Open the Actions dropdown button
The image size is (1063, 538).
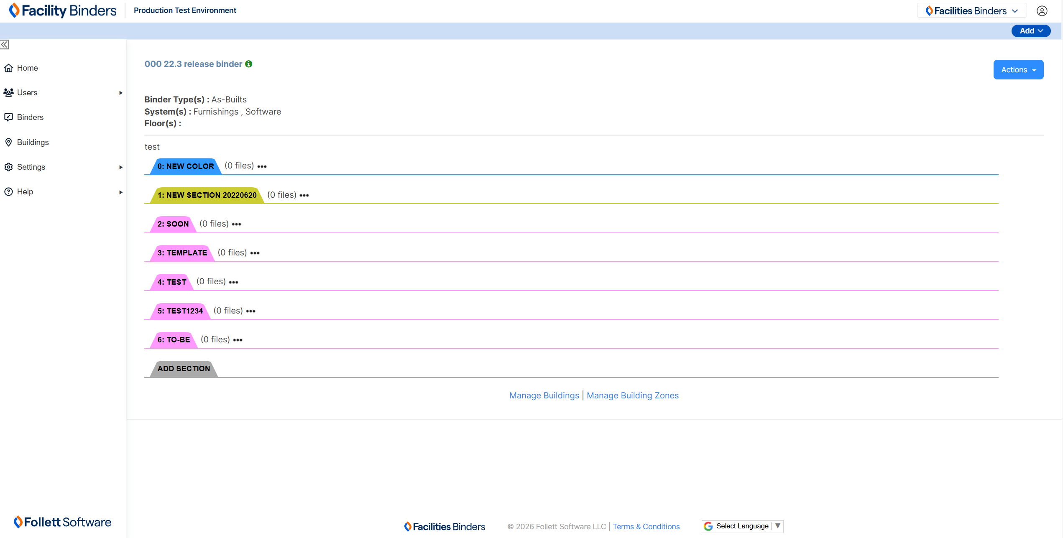click(x=1018, y=70)
